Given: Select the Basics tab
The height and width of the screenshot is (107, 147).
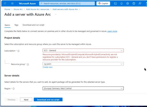Looking at the screenshot, I should pyautogui.click(x=7, y=25).
